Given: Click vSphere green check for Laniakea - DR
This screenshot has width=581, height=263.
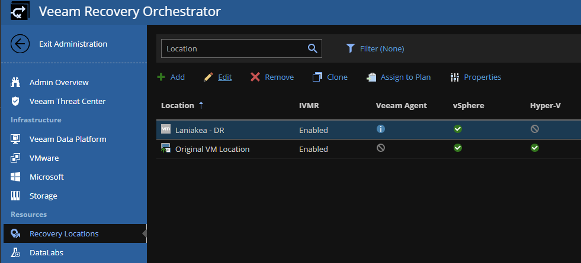Looking at the screenshot, I should [458, 129].
